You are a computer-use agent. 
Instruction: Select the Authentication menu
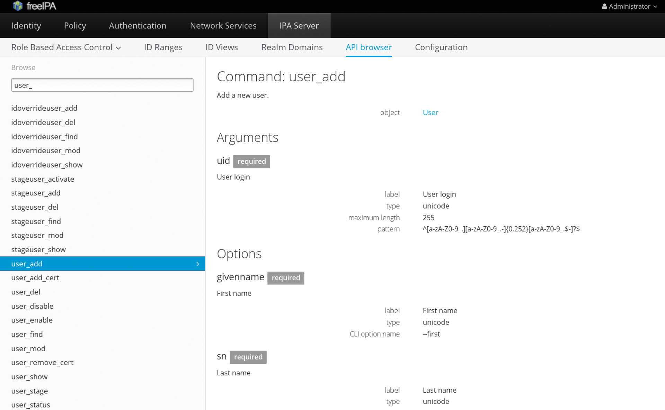click(x=138, y=25)
